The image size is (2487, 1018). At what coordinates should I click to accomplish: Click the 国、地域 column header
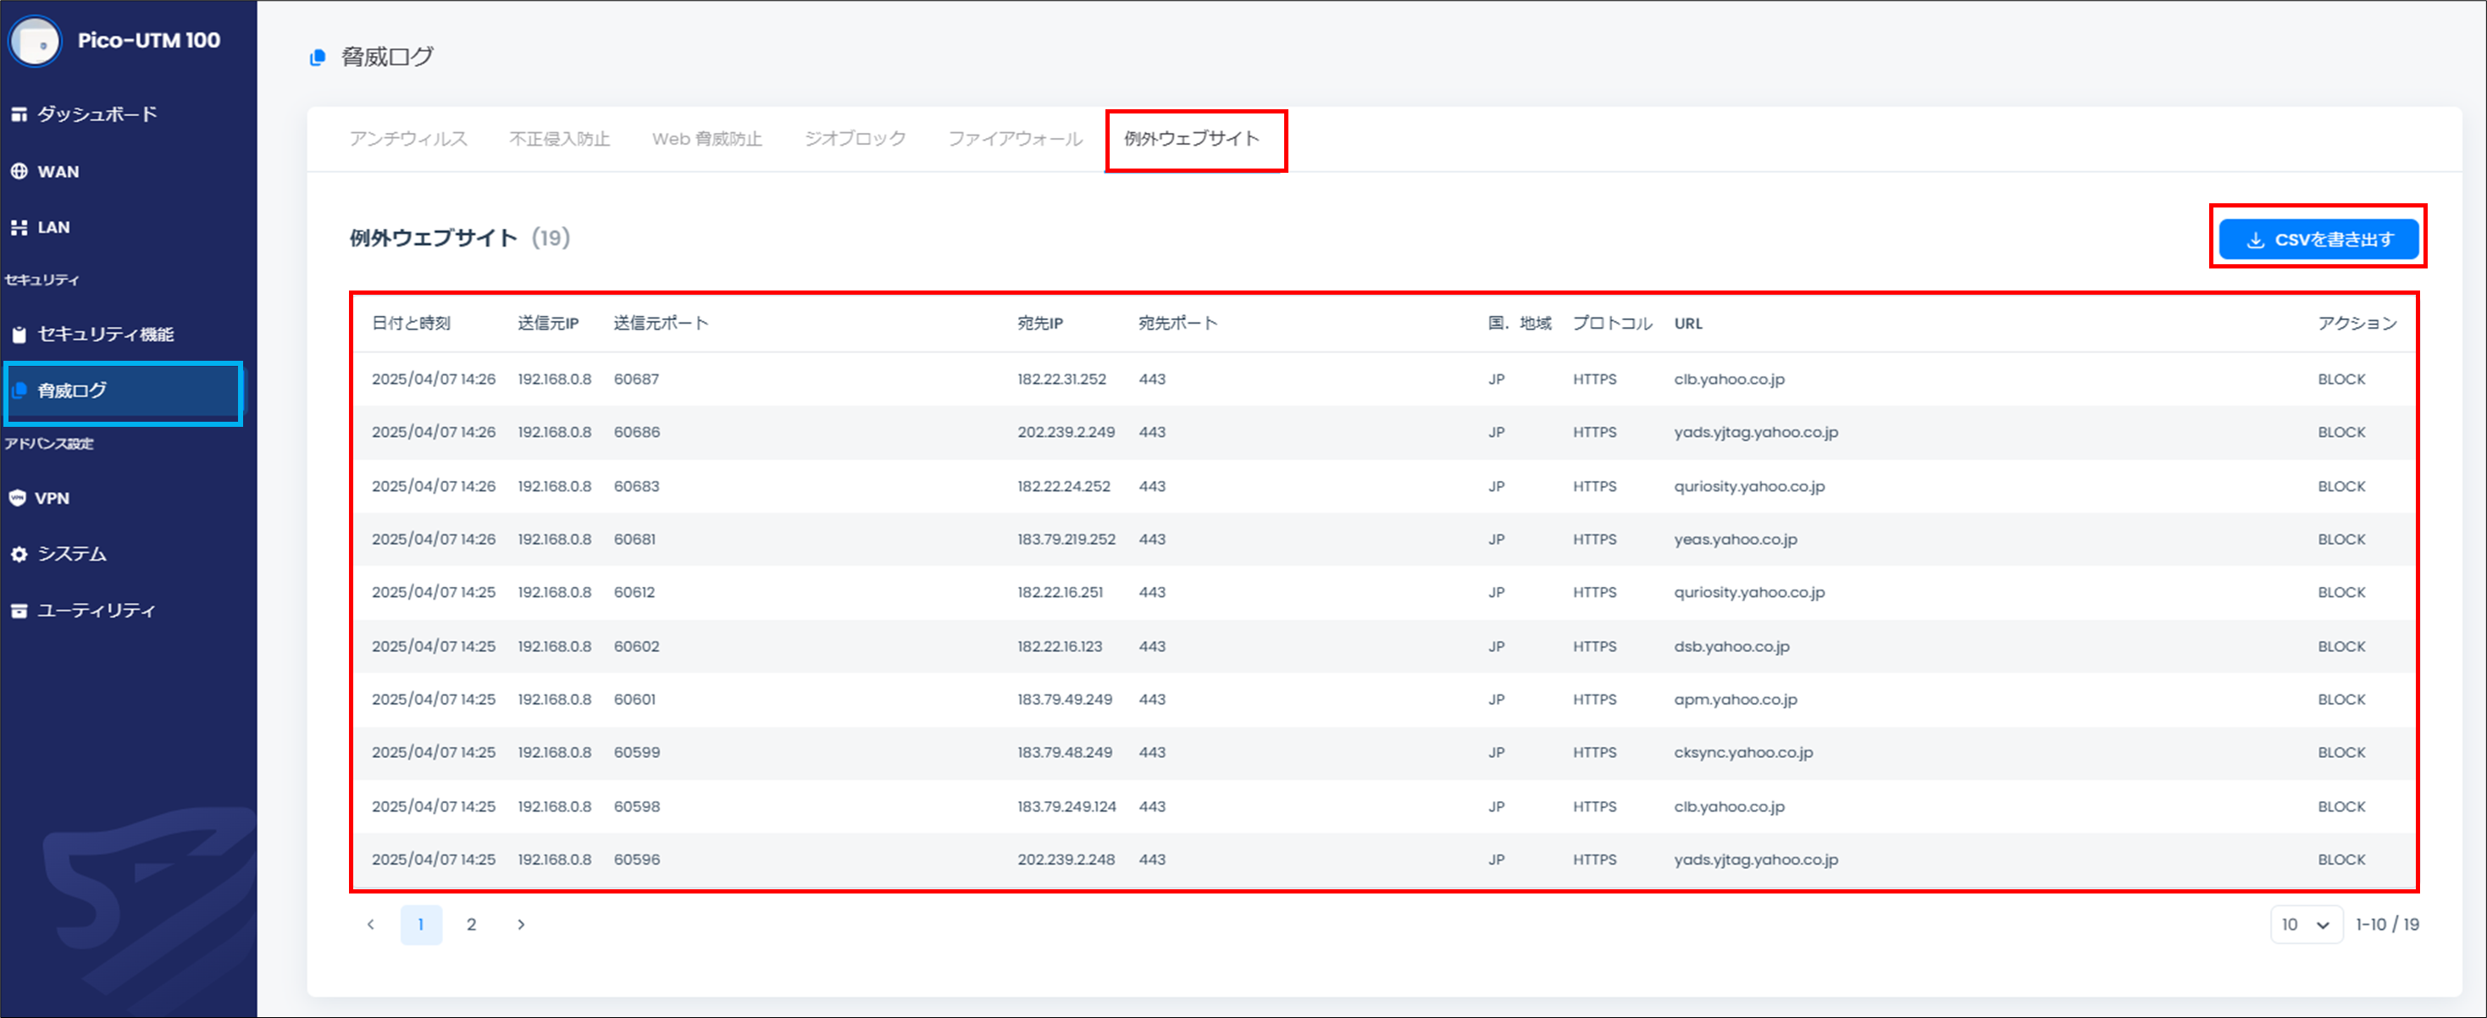pos(1520,324)
